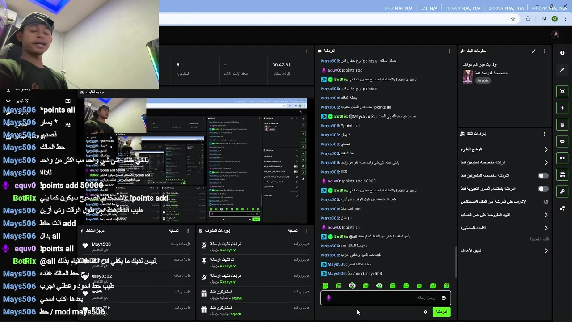
Task: Open the emoji picker in message box
Action: tap(443, 298)
